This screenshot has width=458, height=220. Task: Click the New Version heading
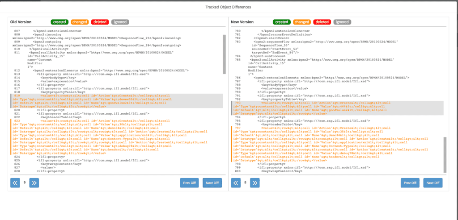242,22
